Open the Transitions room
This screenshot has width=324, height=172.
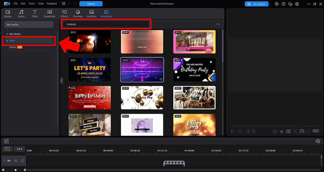[49, 14]
